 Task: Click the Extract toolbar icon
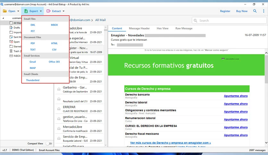[48, 11]
